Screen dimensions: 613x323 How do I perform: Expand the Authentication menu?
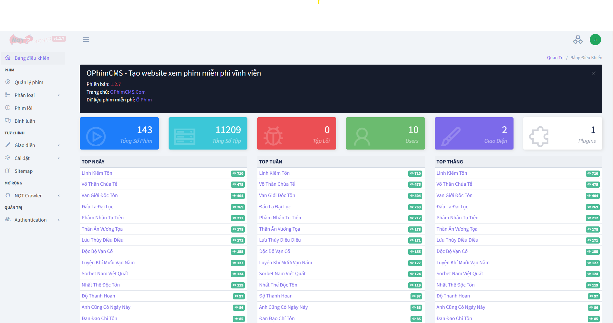(x=33, y=220)
